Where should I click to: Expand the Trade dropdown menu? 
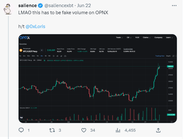tap(119, 37)
